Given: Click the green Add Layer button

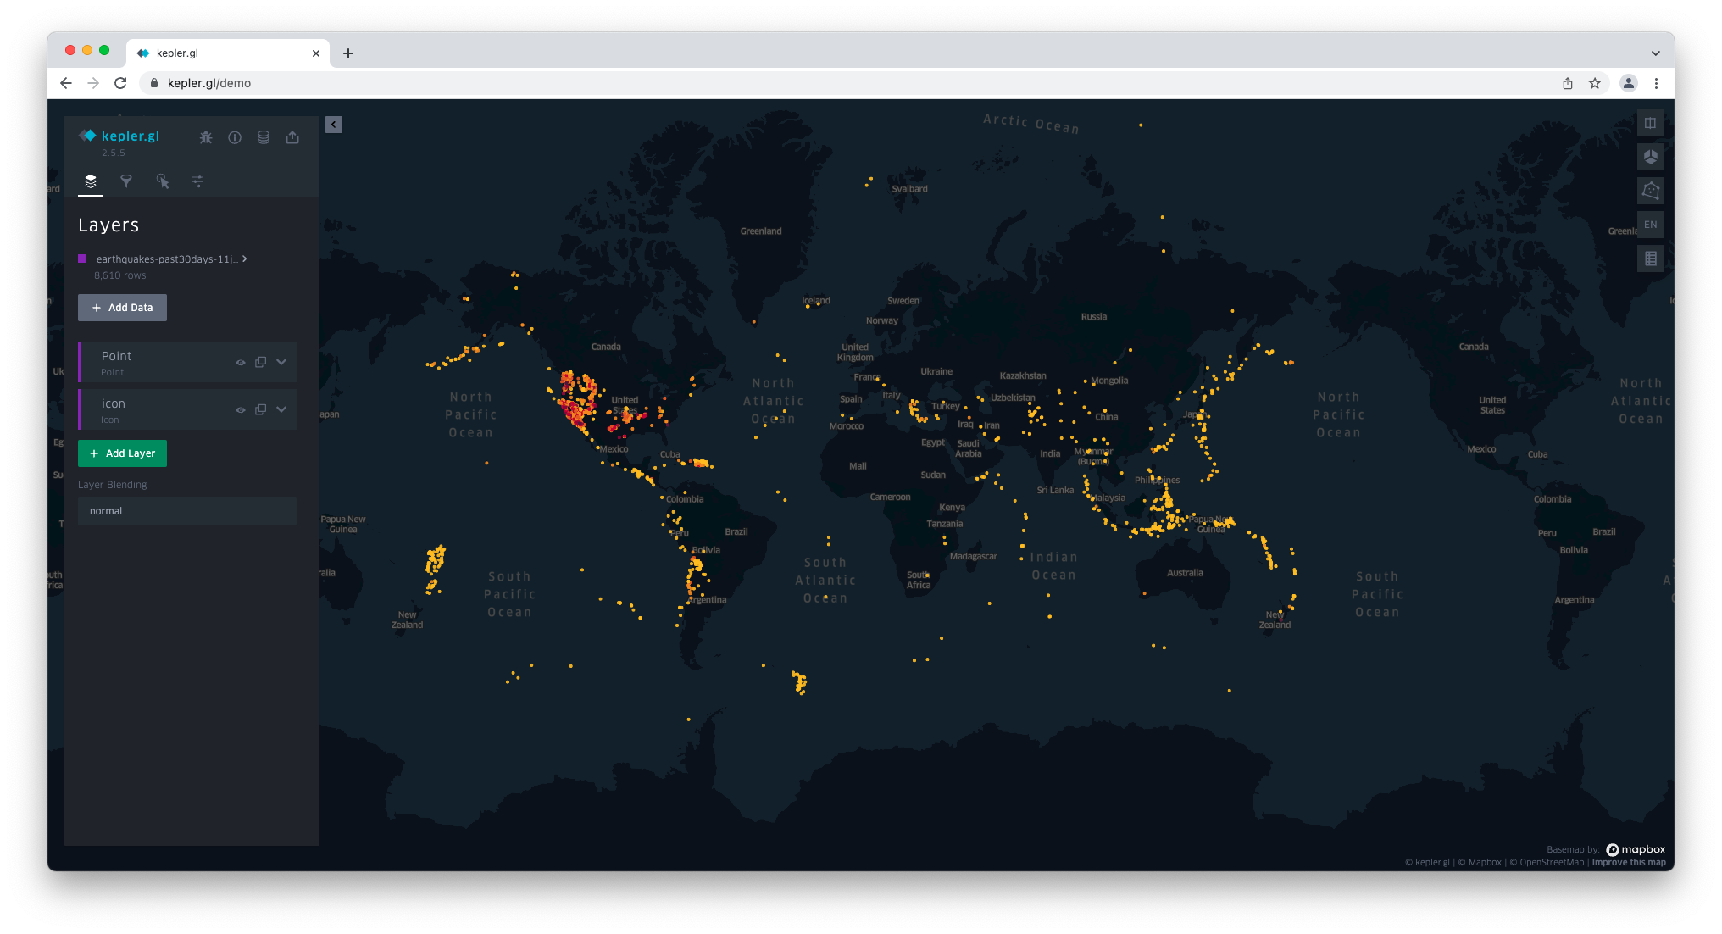Looking at the screenshot, I should [122, 453].
